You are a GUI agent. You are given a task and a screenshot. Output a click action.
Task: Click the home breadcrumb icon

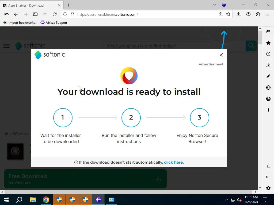[x=6, y=134]
